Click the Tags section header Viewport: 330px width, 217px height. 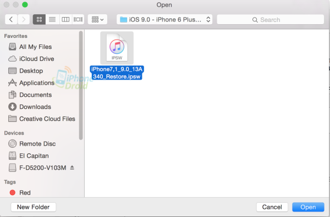(x=10, y=182)
